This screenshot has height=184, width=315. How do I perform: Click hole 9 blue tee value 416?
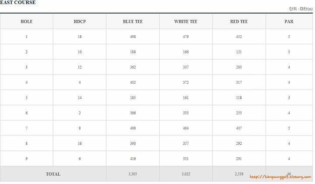tap(133, 159)
